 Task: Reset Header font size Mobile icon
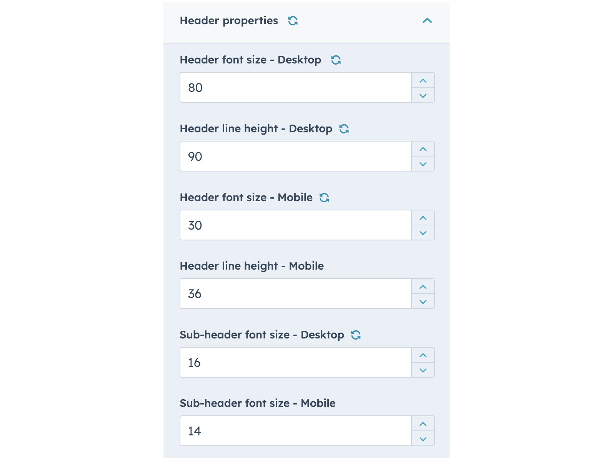coord(324,198)
